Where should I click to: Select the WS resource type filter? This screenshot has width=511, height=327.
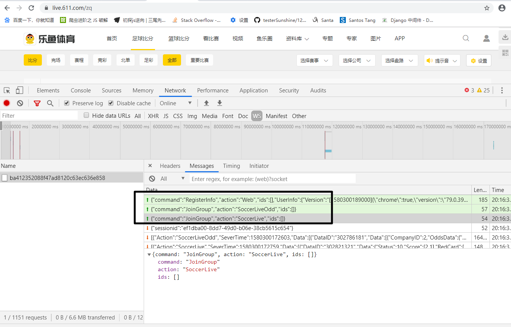point(257,116)
